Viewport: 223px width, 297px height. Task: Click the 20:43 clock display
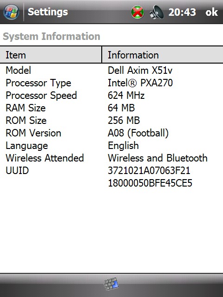click(182, 13)
